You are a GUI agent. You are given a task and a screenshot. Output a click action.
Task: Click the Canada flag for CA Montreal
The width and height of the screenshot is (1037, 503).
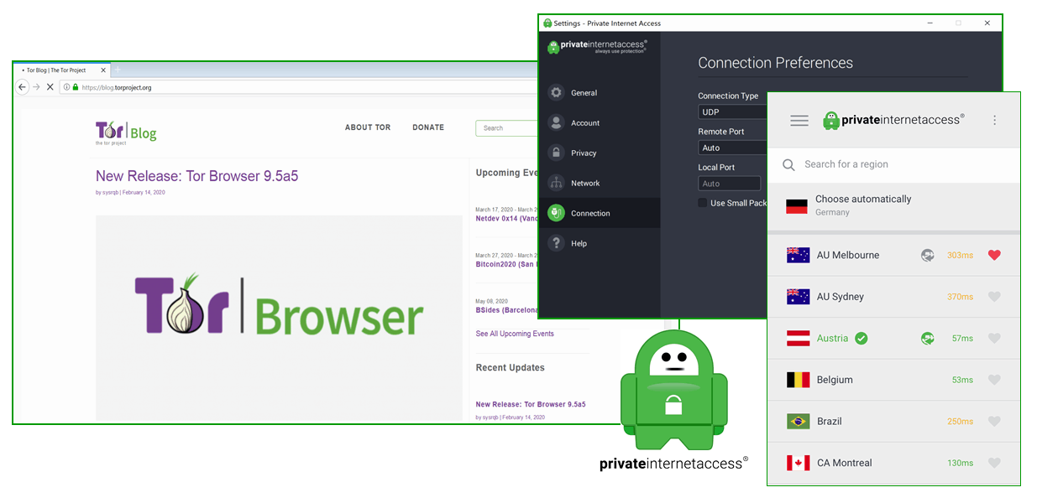pyautogui.click(x=798, y=463)
